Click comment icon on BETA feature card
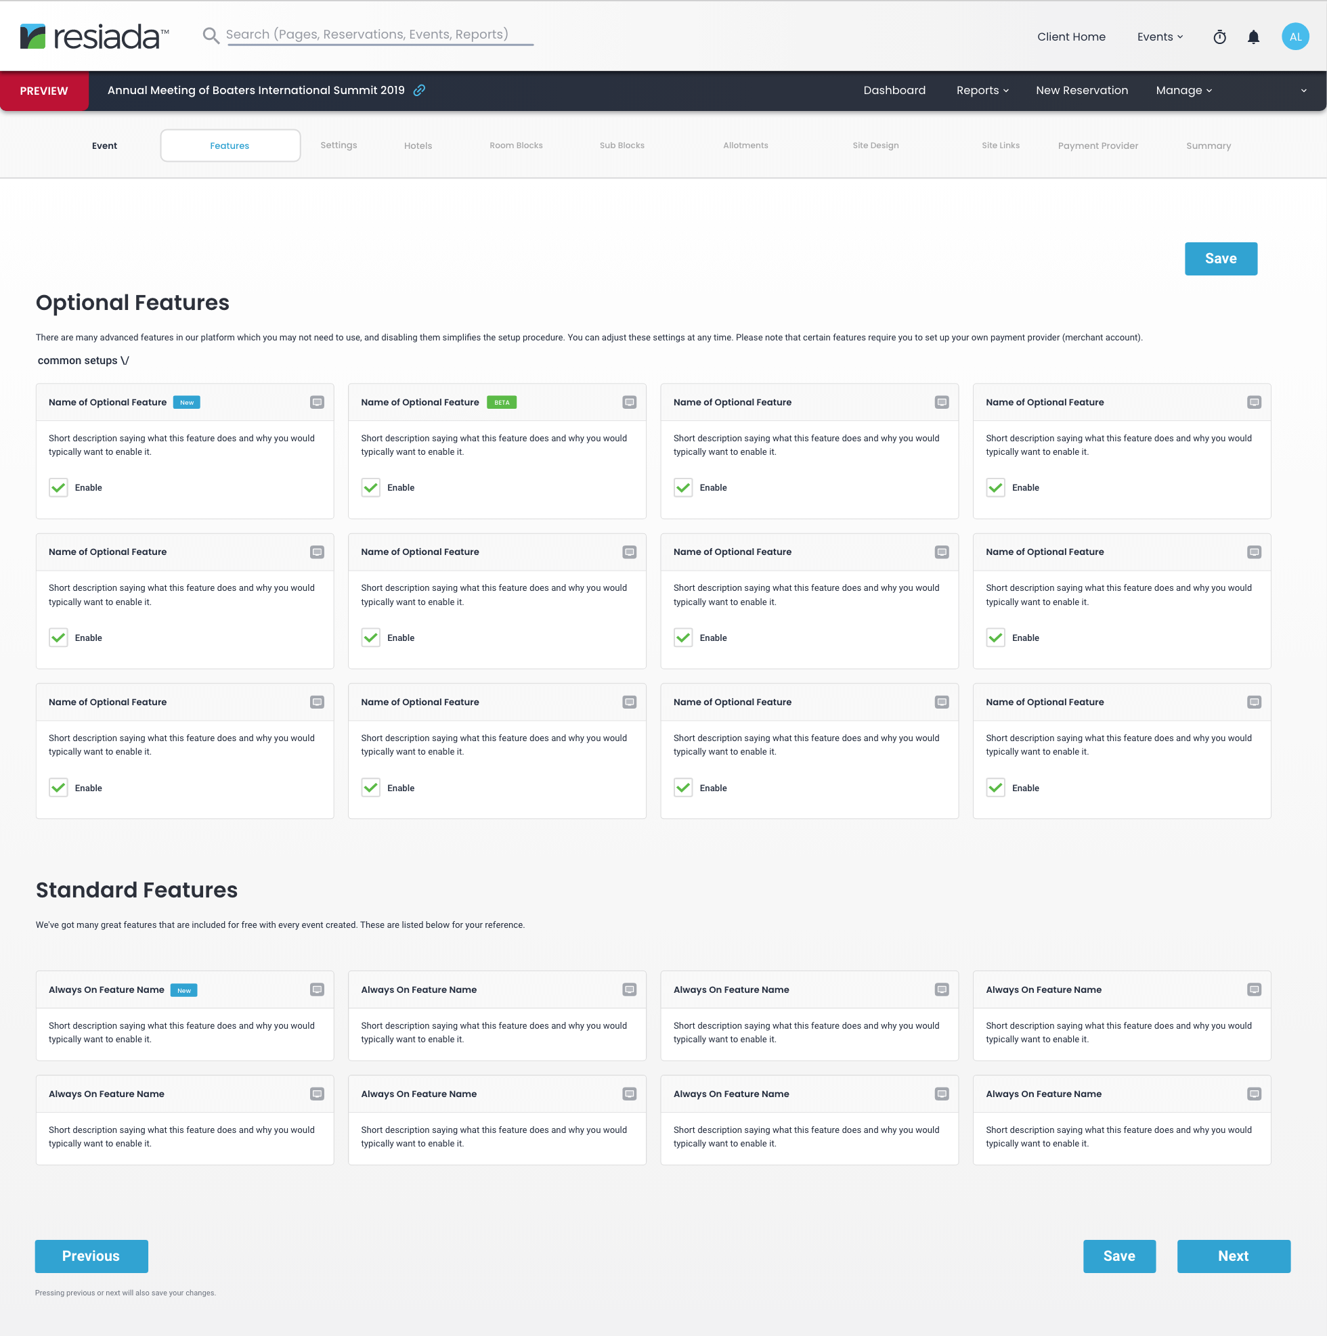The height and width of the screenshot is (1336, 1327). point(629,402)
